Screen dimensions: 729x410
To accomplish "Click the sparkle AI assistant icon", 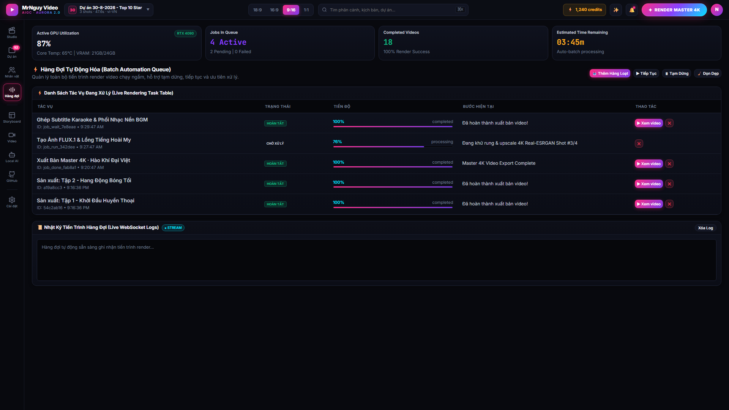I will pyautogui.click(x=616, y=10).
